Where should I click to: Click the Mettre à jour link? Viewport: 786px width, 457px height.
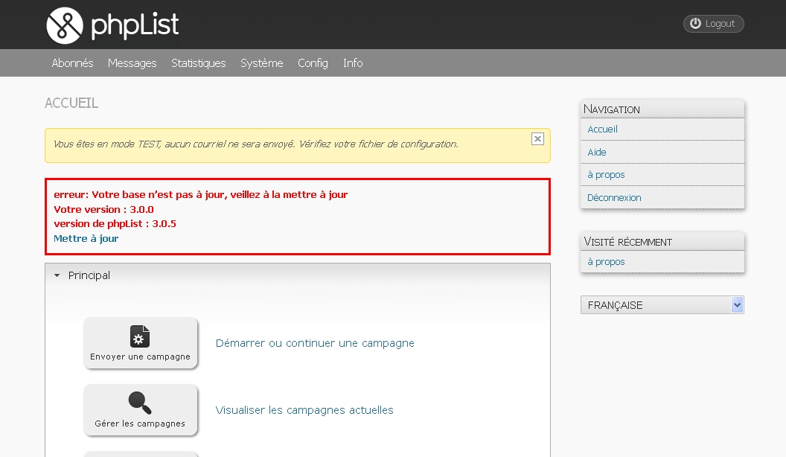[x=86, y=239]
